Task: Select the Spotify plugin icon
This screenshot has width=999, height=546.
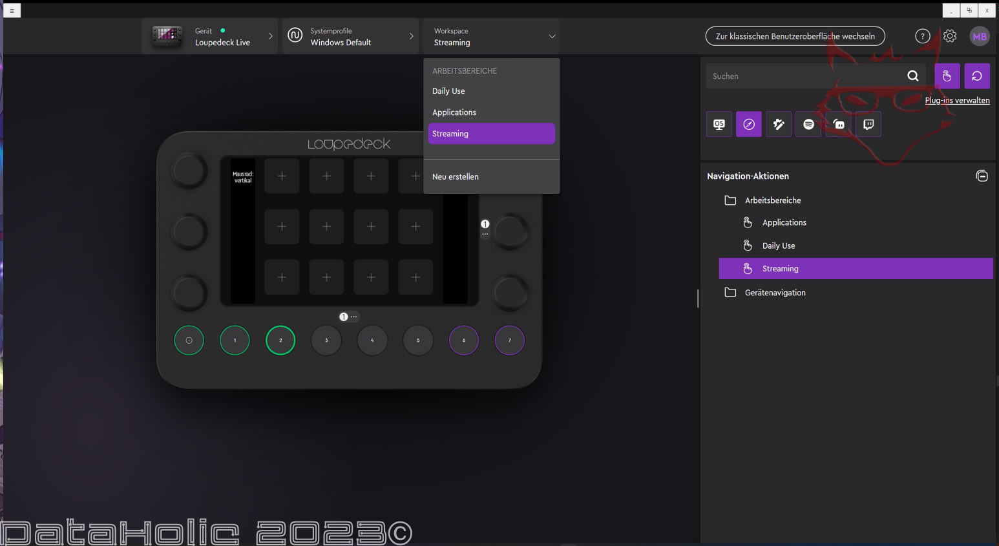Action: (808, 124)
